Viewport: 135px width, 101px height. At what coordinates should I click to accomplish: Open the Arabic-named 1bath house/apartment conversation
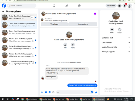(x=19, y=63)
